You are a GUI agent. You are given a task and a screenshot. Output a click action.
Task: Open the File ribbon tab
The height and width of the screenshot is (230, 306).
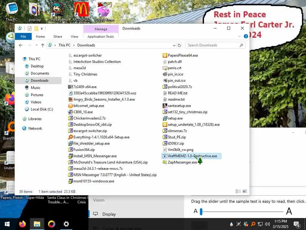23,37
